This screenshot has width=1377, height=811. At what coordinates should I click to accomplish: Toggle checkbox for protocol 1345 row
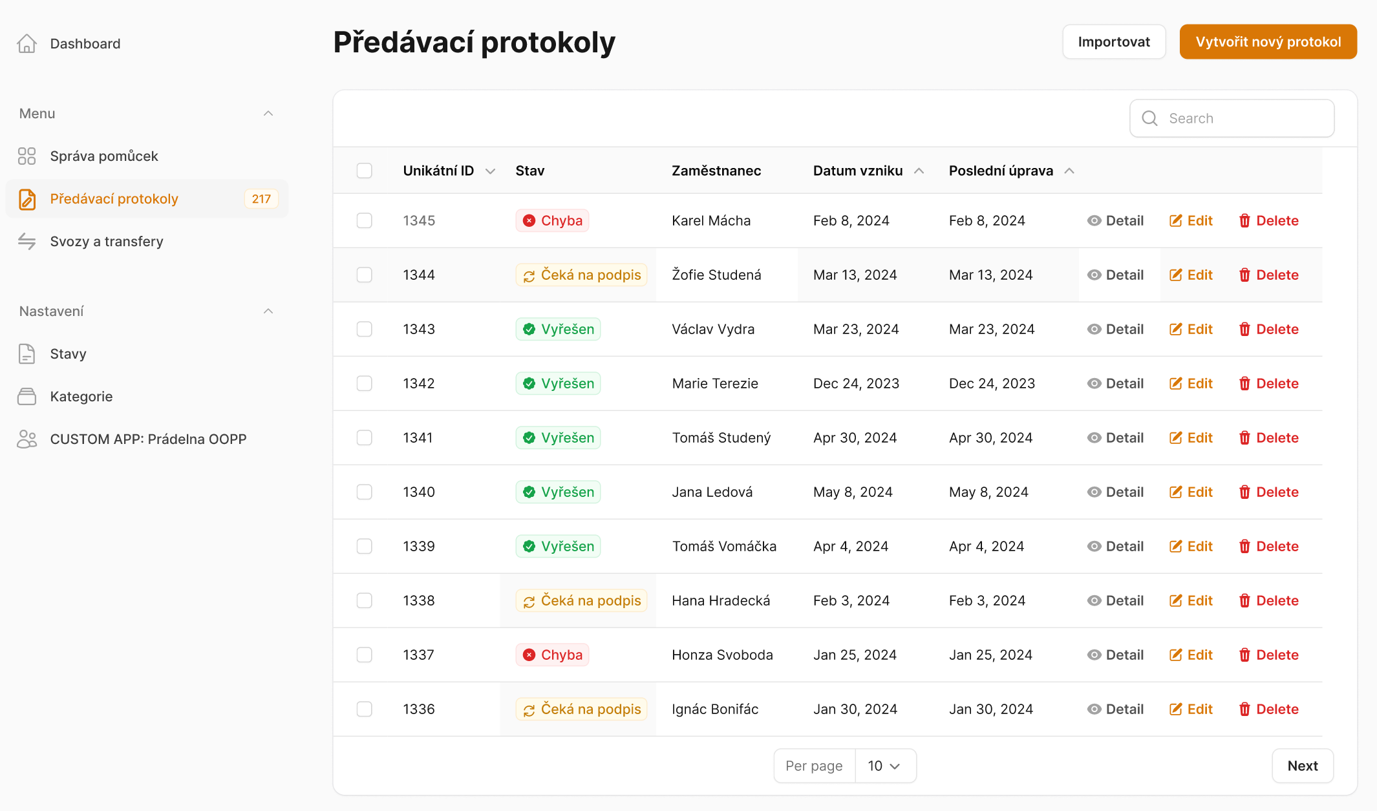[x=364, y=220]
